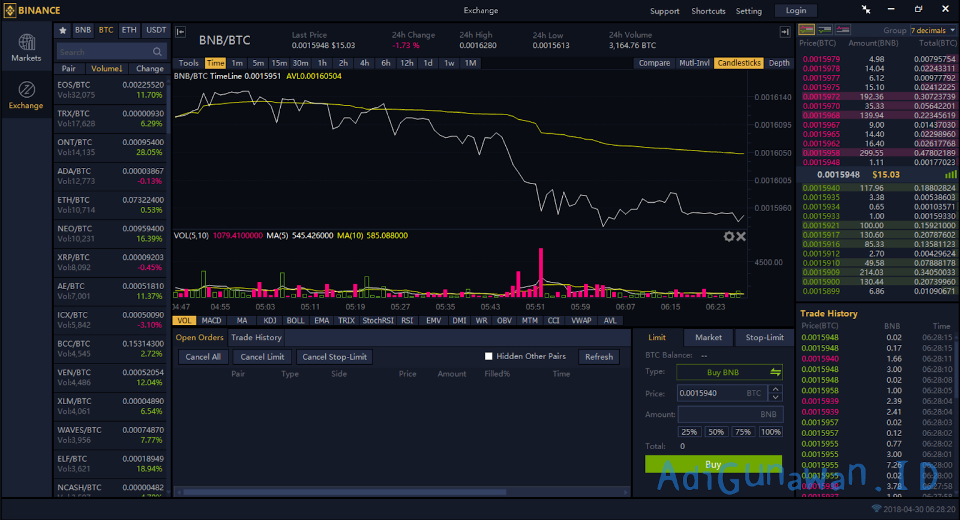Select the Time chart mode
The height and width of the screenshot is (520, 960).
(215, 63)
